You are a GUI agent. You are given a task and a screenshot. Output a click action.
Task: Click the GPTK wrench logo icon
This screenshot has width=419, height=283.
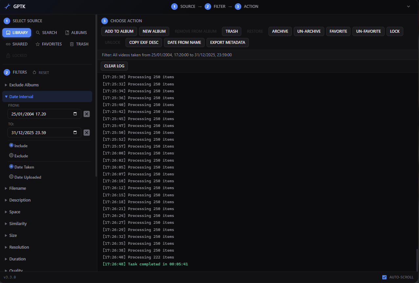(x=7, y=7)
